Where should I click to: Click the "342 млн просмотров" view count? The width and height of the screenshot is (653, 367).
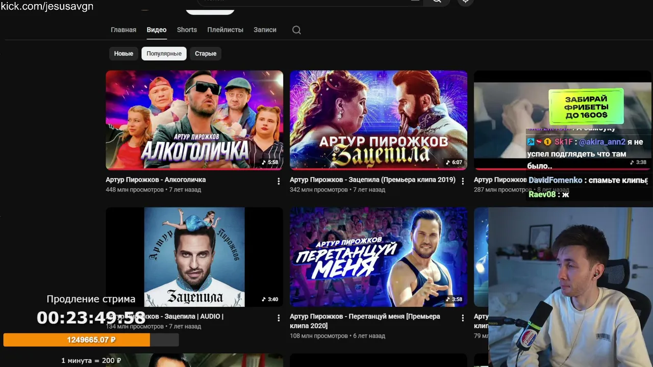(x=319, y=190)
